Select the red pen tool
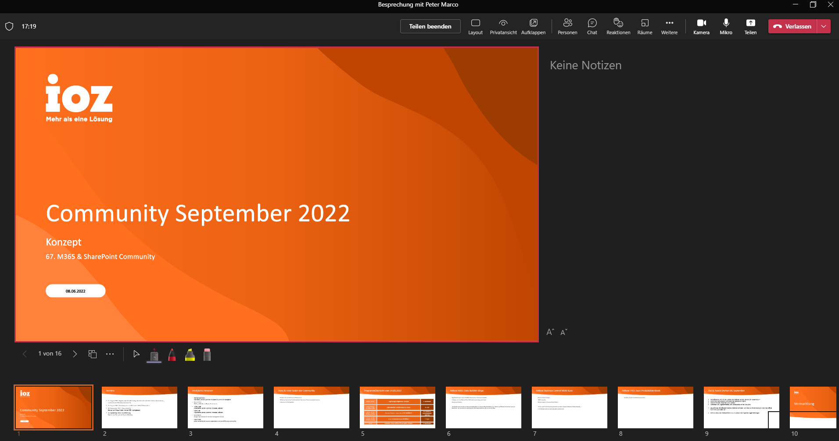Image resolution: width=839 pixels, height=441 pixels. point(172,355)
